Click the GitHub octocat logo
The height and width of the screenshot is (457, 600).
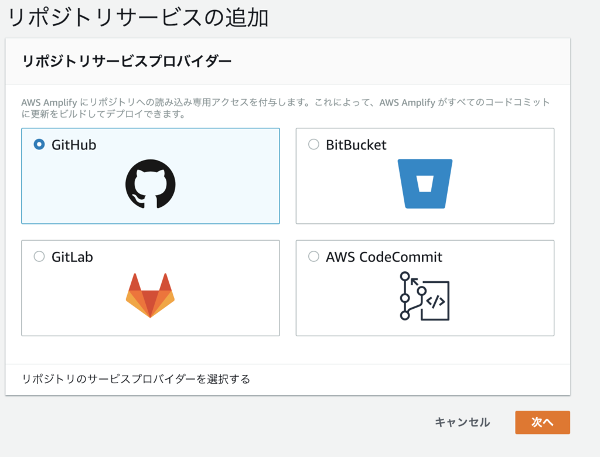pyautogui.click(x=151, y=184)
